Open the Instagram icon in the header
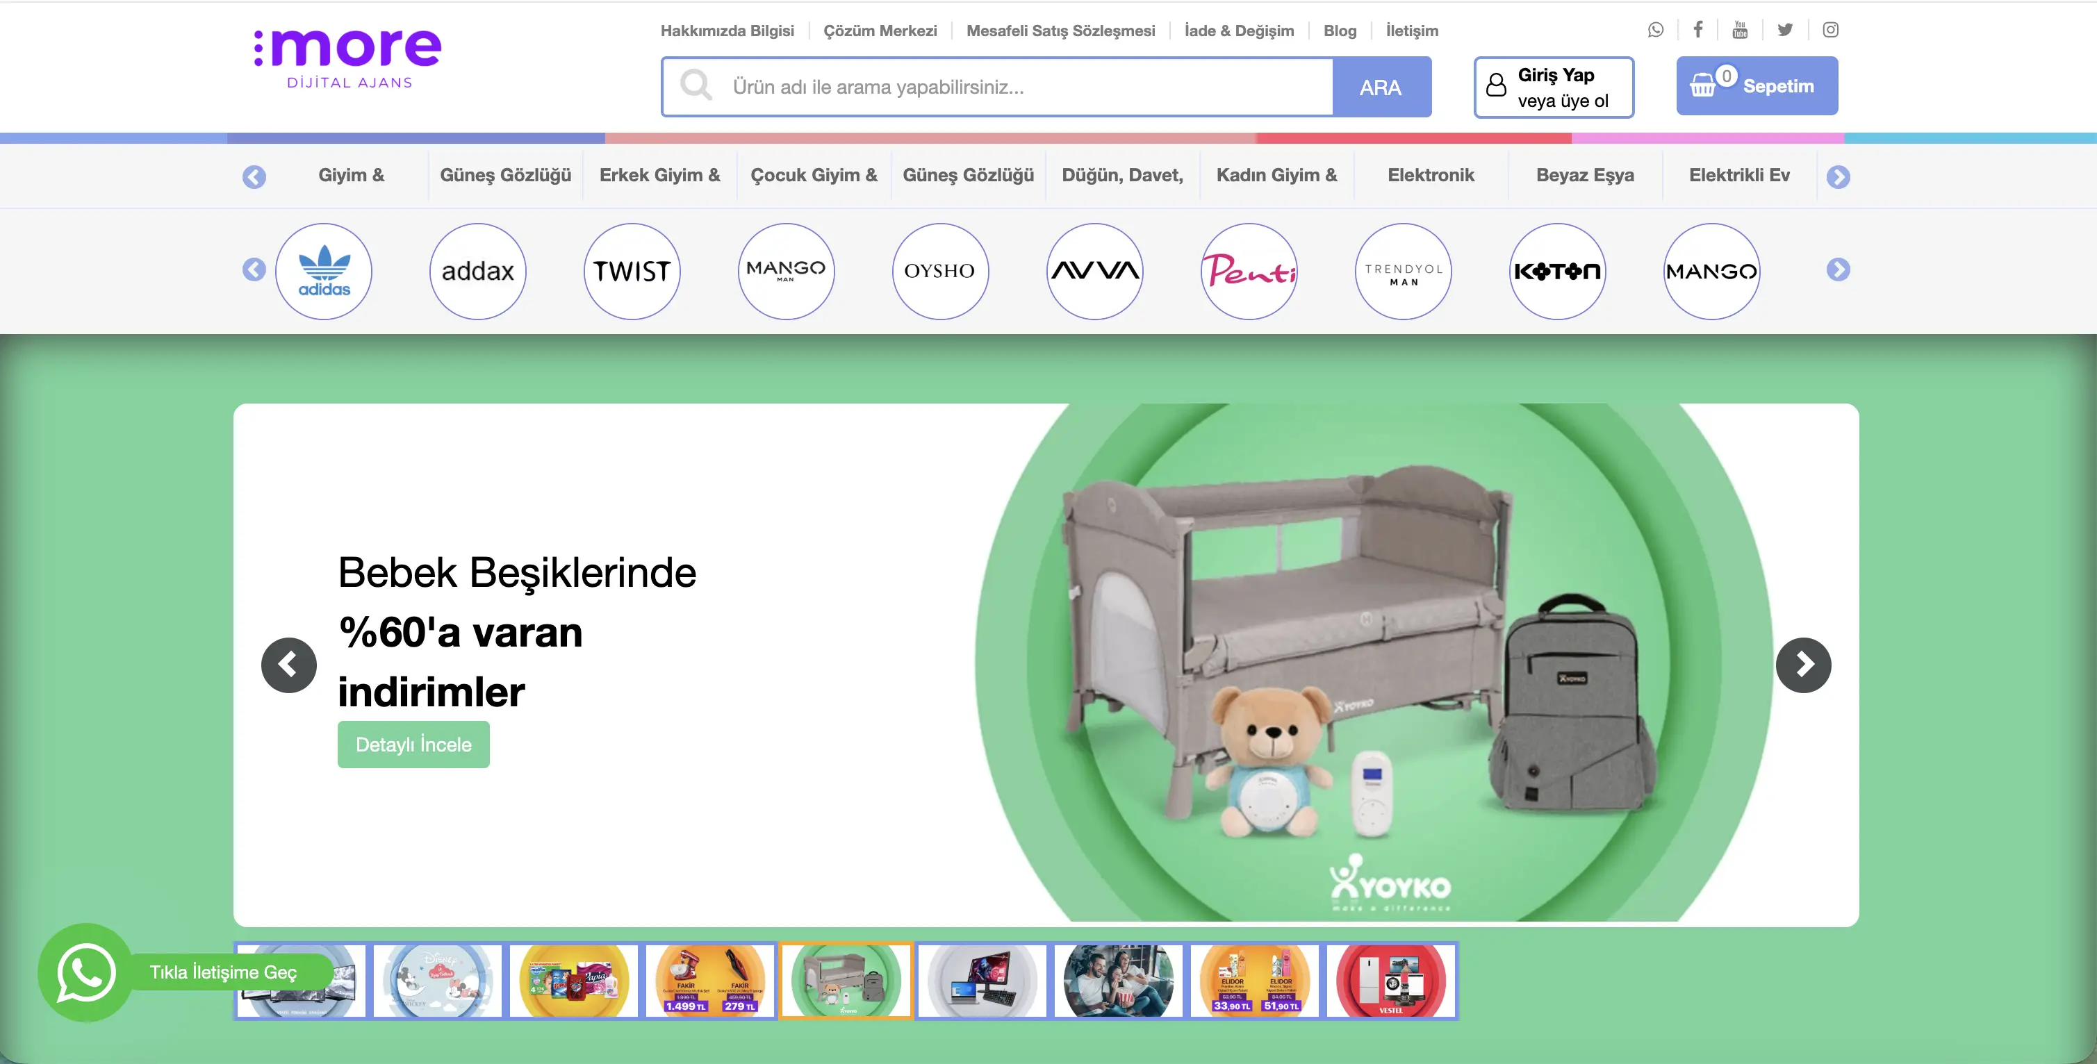This screenshot has width=2097, height=1064. 1830,30
